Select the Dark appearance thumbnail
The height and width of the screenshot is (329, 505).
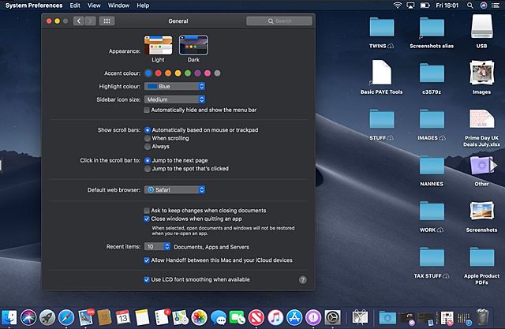point(193,46)
